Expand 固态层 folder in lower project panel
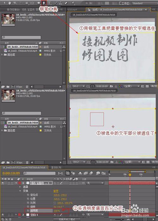This screenshot has height=221, width=158. pyautogui.click(x=2, y=131)
